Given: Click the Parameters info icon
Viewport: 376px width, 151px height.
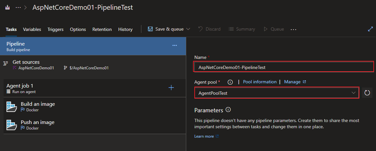Looking at the screenshot, I should (x=228, y=110).
